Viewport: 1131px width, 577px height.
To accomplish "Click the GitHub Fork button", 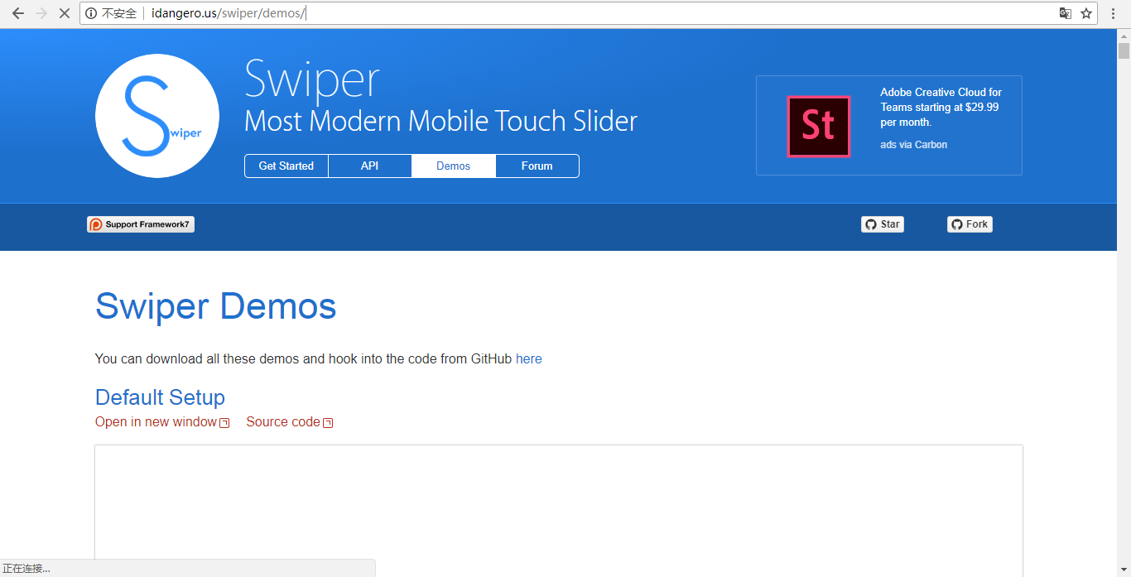I will (x=970, y=224).
